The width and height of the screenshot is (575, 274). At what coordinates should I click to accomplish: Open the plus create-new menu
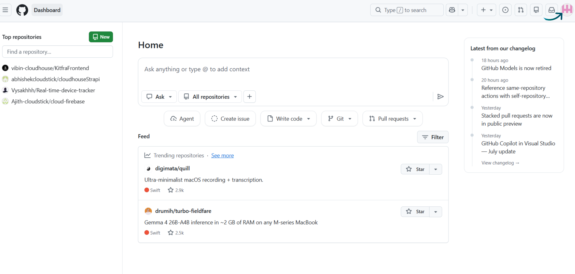pos(486,10)
